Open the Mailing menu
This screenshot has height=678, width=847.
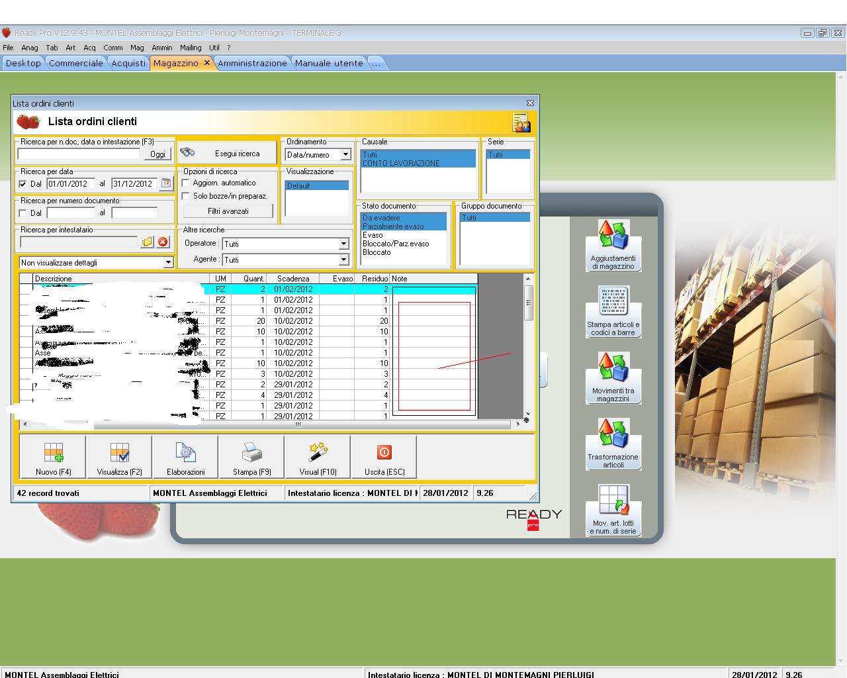pyautogui.click(x=191, y=48)
